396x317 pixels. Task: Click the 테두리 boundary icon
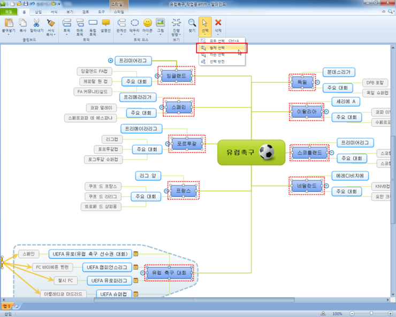point(135,24)
